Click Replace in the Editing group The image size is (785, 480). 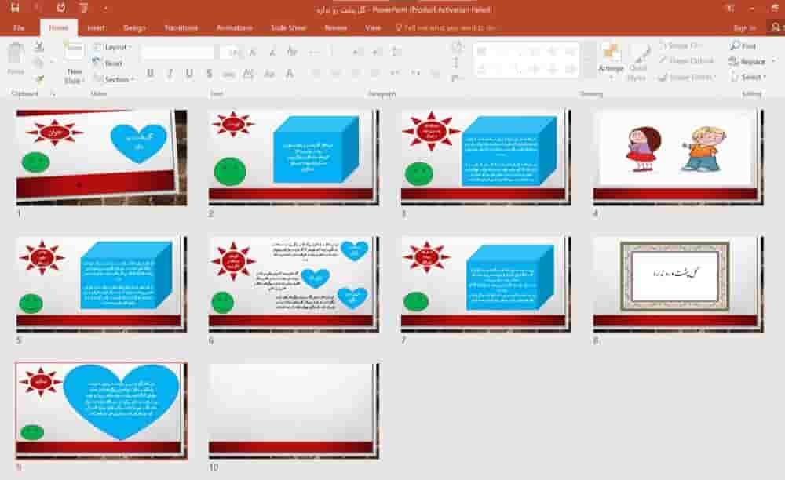(748, 61)
